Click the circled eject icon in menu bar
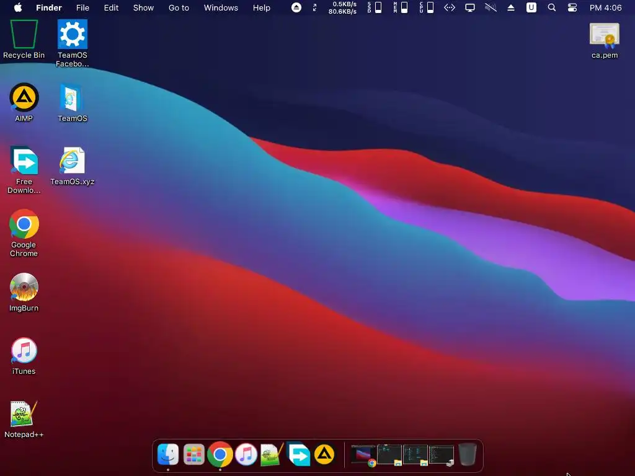 [x=296, y=7]
